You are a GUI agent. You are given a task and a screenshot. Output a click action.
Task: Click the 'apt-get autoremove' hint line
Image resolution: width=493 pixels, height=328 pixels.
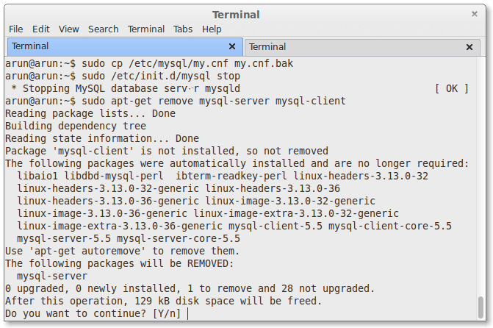(x=122, y=252)
